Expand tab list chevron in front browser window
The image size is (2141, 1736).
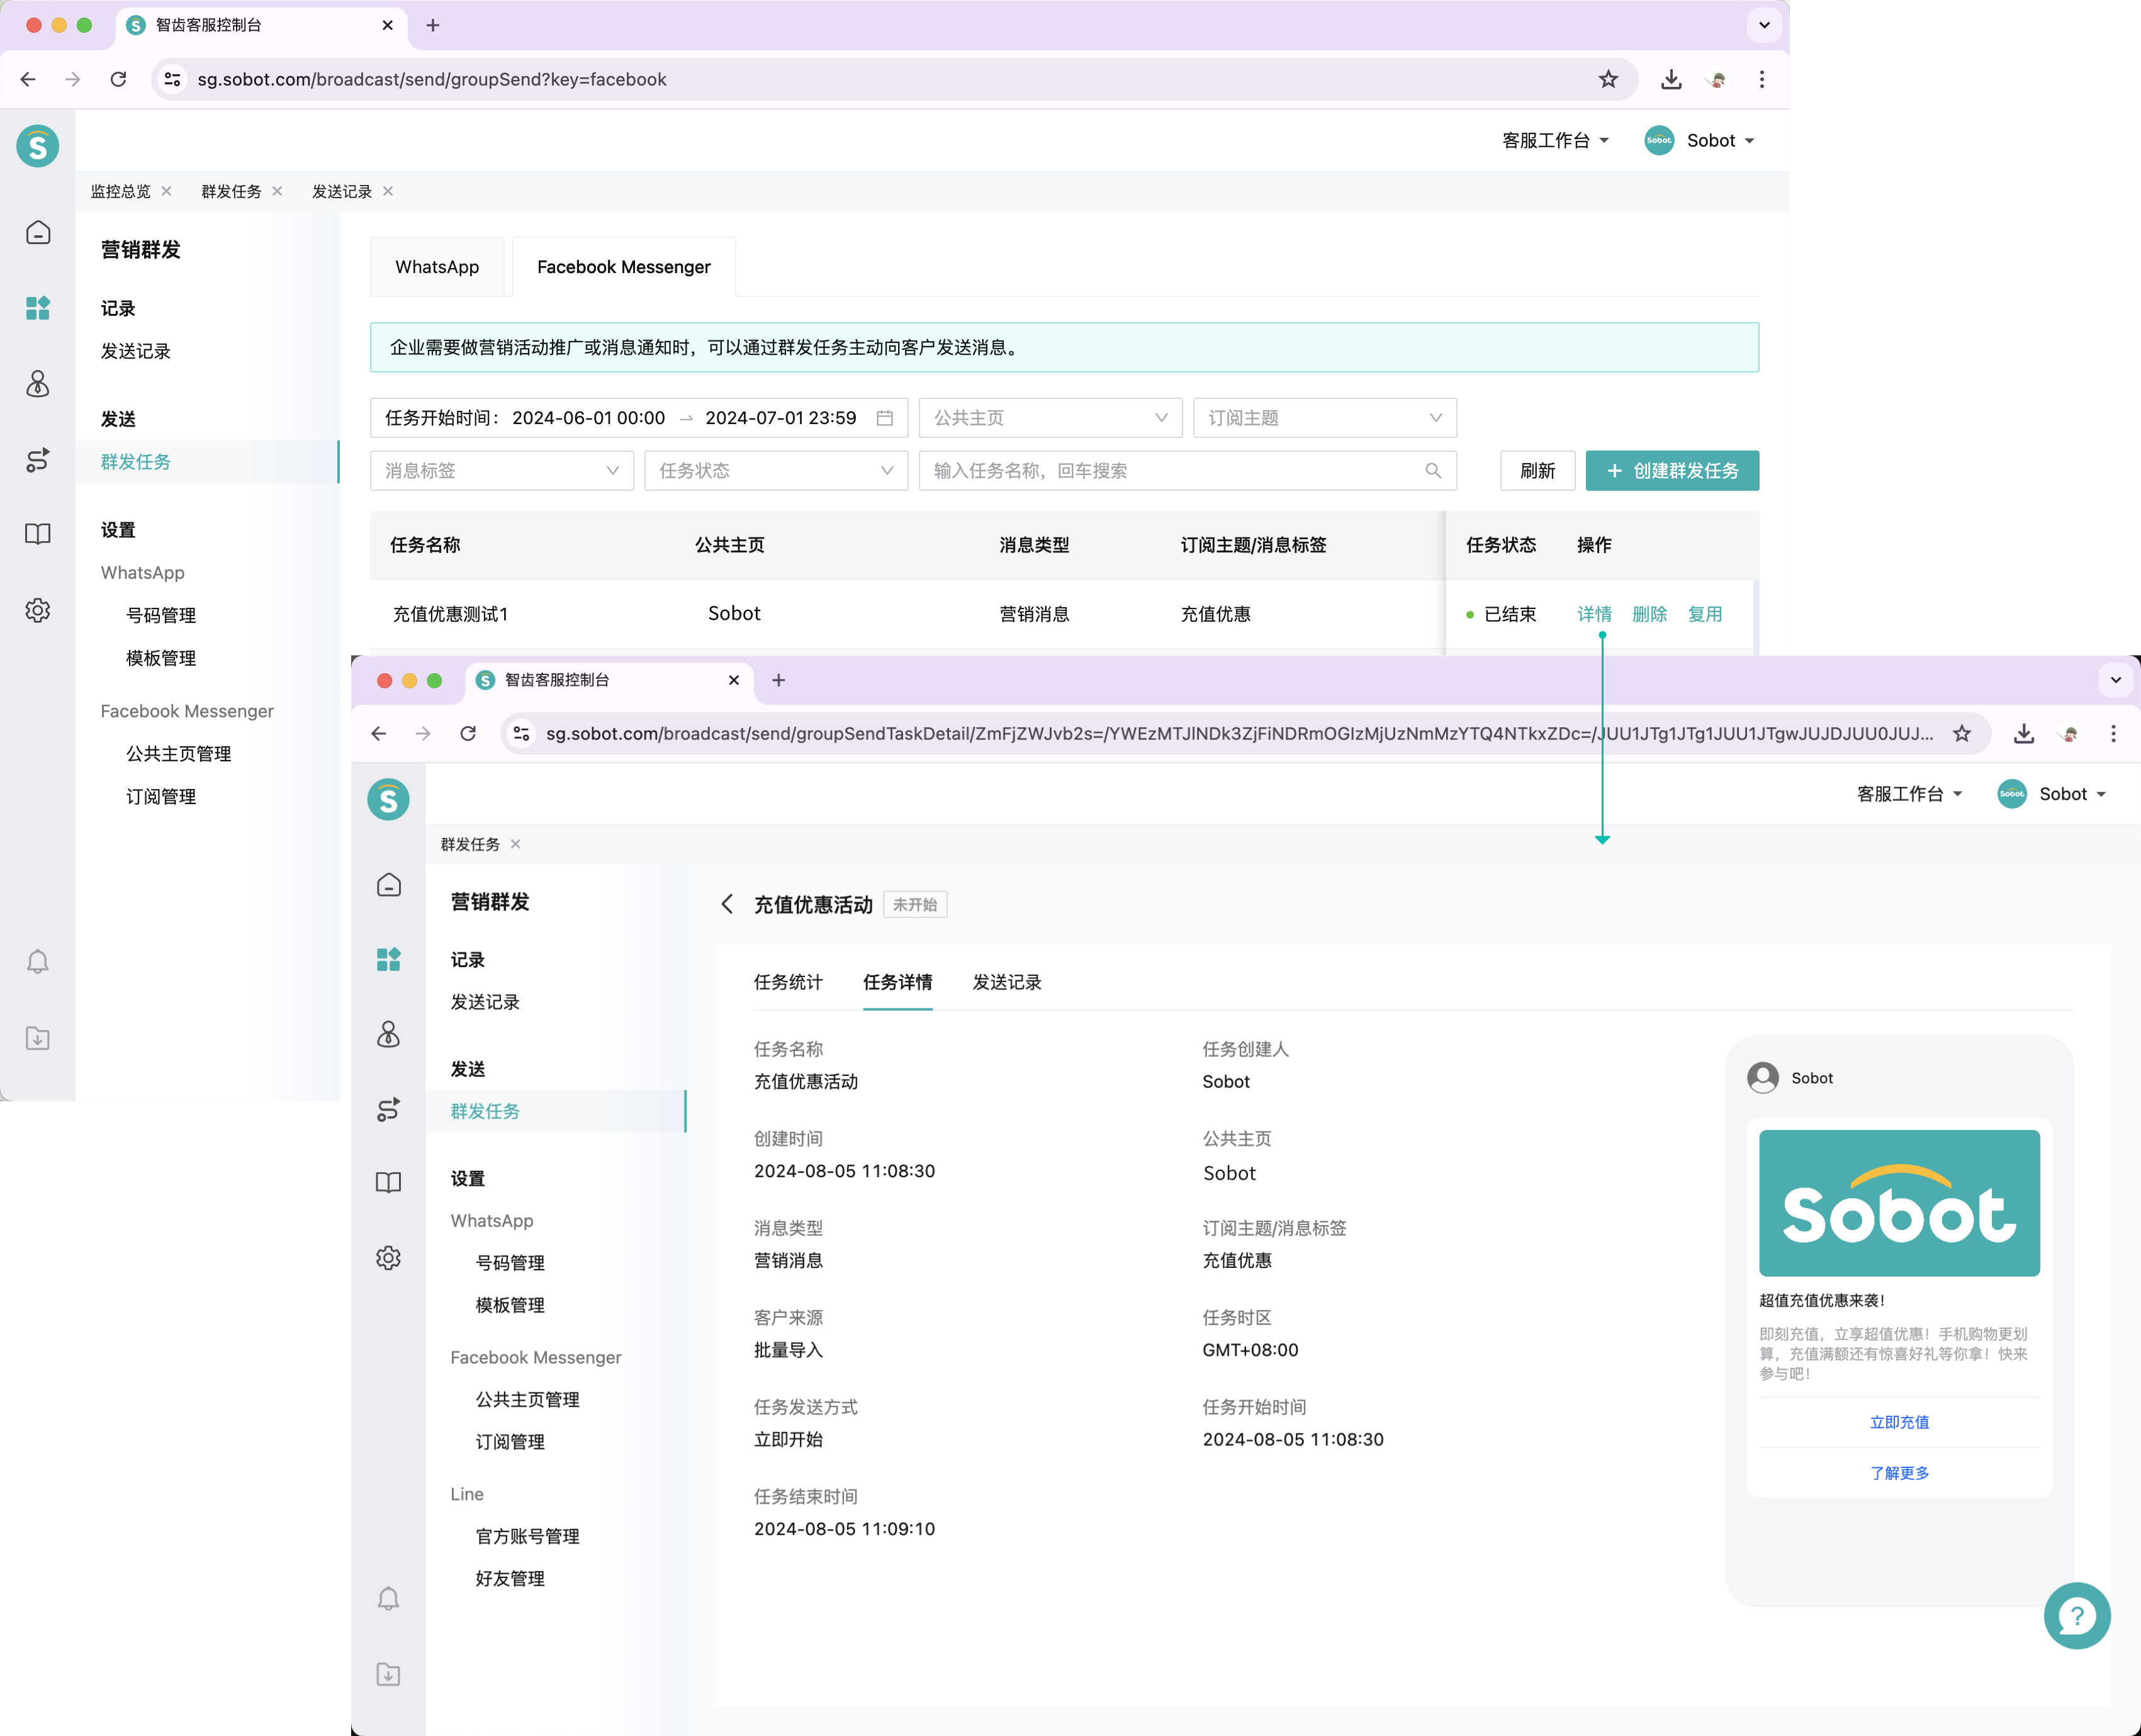click(x=2116, y=679)
